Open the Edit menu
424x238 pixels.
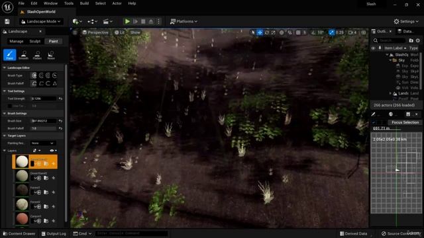click(x=34, y=3)
